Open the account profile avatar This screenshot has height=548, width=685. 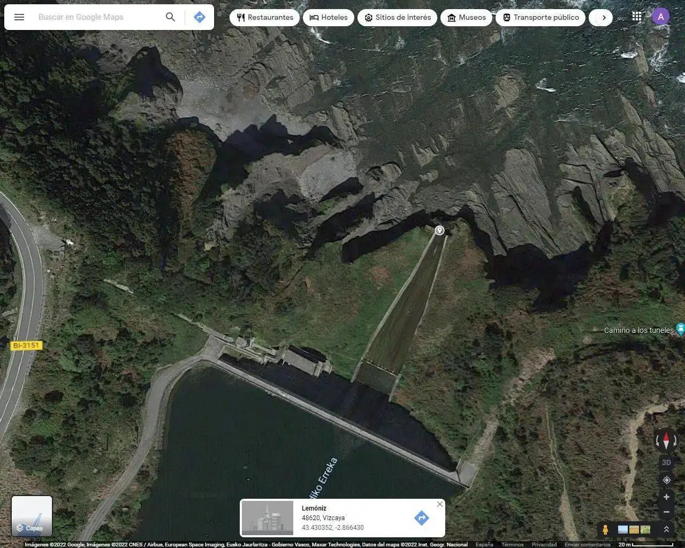click(x=660, y=17)
